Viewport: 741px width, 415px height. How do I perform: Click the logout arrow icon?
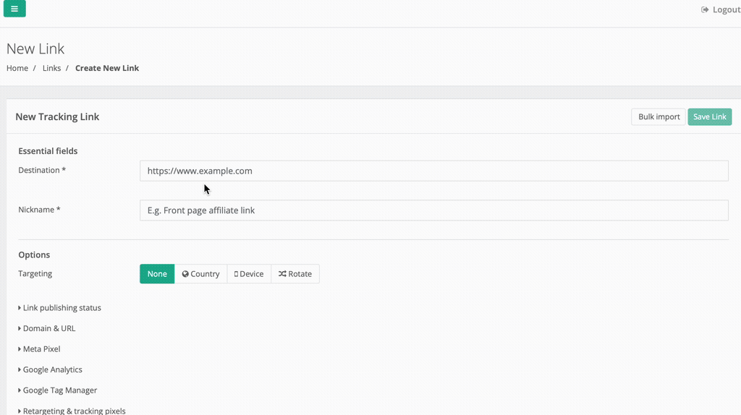pos(705,9)
